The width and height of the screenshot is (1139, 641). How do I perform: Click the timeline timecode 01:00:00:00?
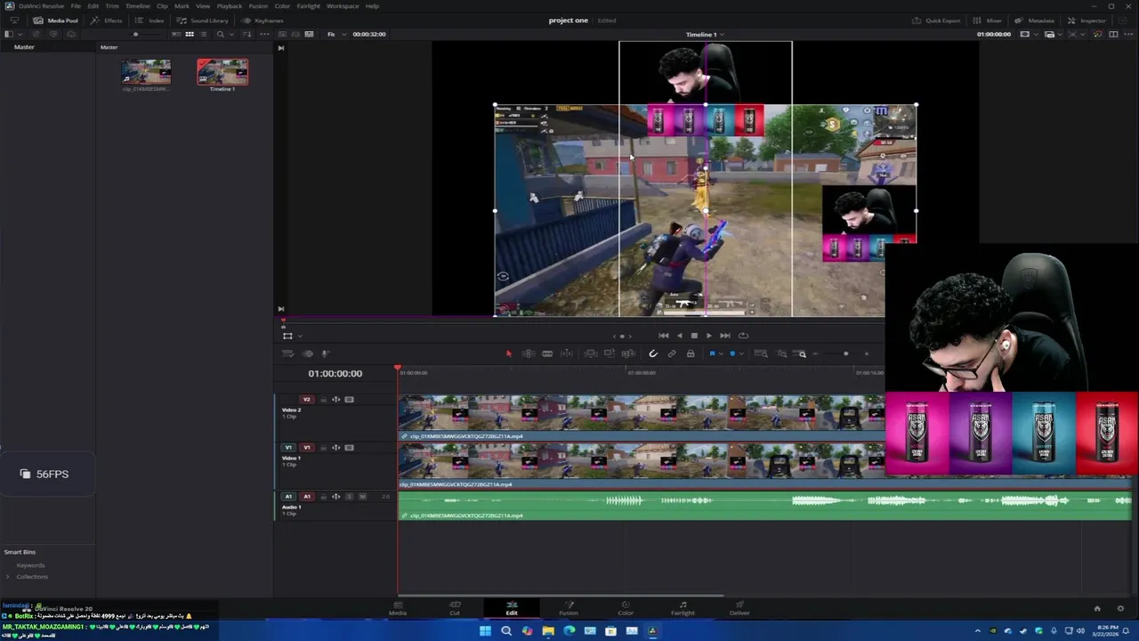(335, 374)
